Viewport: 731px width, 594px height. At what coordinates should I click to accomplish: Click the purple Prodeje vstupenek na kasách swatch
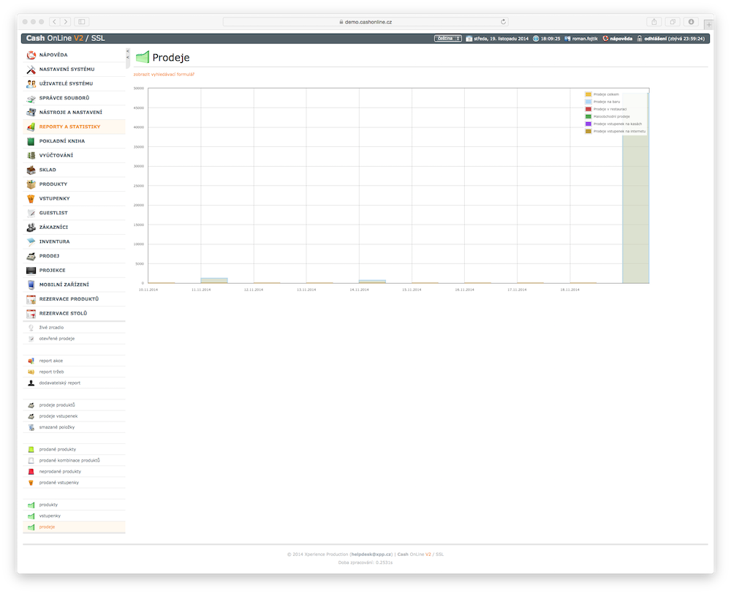pyautogui.click(x=588, y=124)
